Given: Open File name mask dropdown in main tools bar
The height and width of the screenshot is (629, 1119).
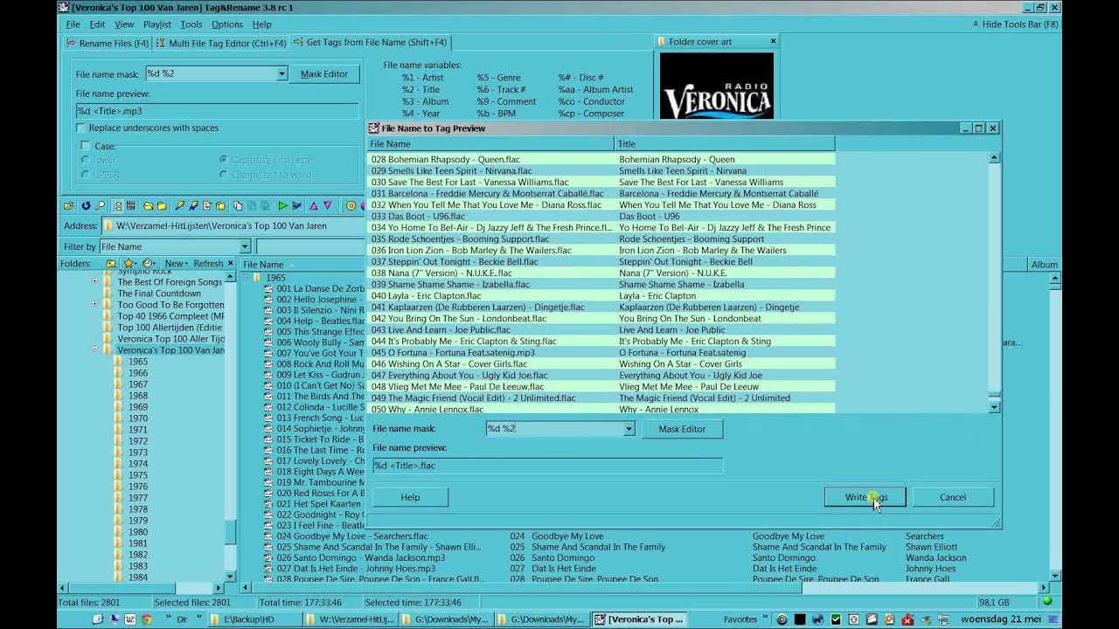Looking at the screenshot, I should point(281,74).
